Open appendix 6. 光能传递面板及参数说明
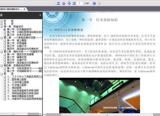160x116 pixels. coord(23,90)
